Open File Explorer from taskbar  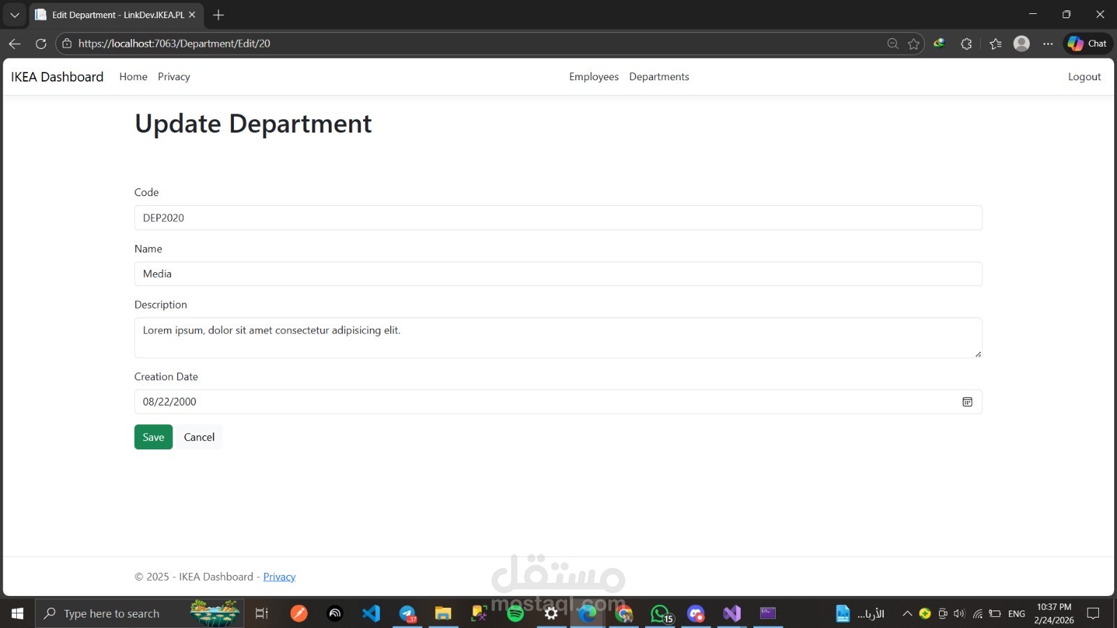point(443,613)
